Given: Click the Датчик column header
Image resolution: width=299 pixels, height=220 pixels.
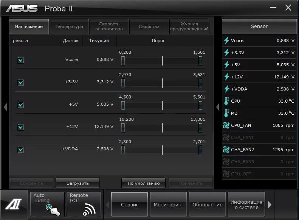Looking at the screenshot, I should 71,41.
